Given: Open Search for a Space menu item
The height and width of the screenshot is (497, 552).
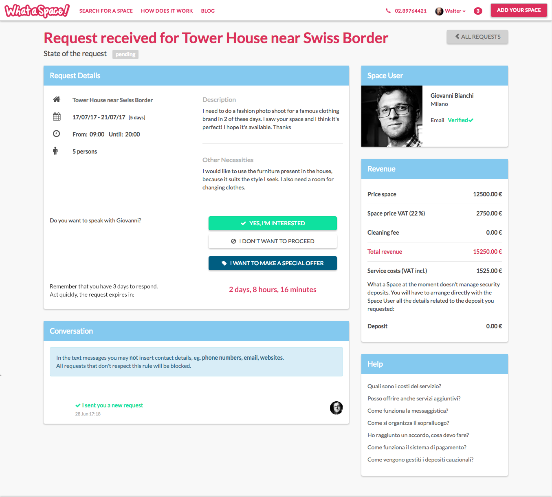Looking at the screenshot, I should pos(106,11).
